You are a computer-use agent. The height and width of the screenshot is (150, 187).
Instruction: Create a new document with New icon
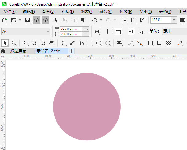(5, 20)
